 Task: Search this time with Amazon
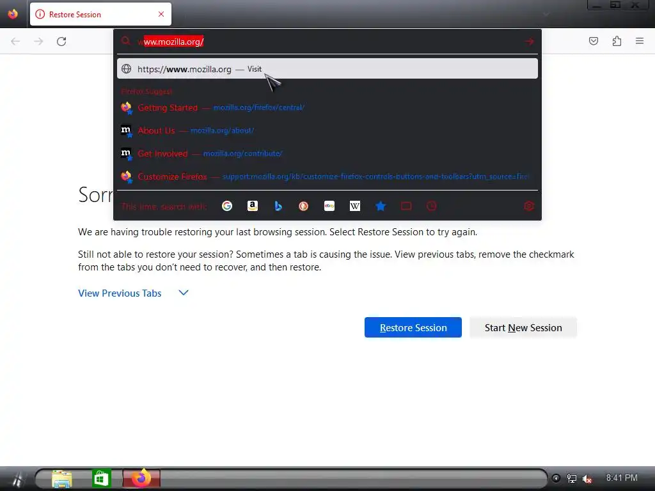point(252,206)
